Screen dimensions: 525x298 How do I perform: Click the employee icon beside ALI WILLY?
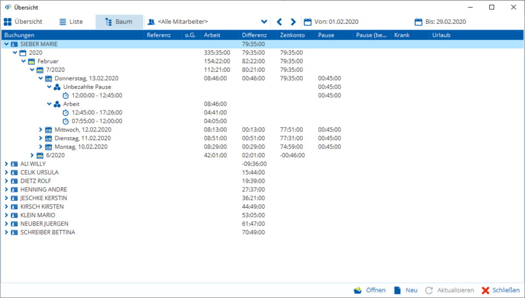pyautogui.click(x=14, y=164)
